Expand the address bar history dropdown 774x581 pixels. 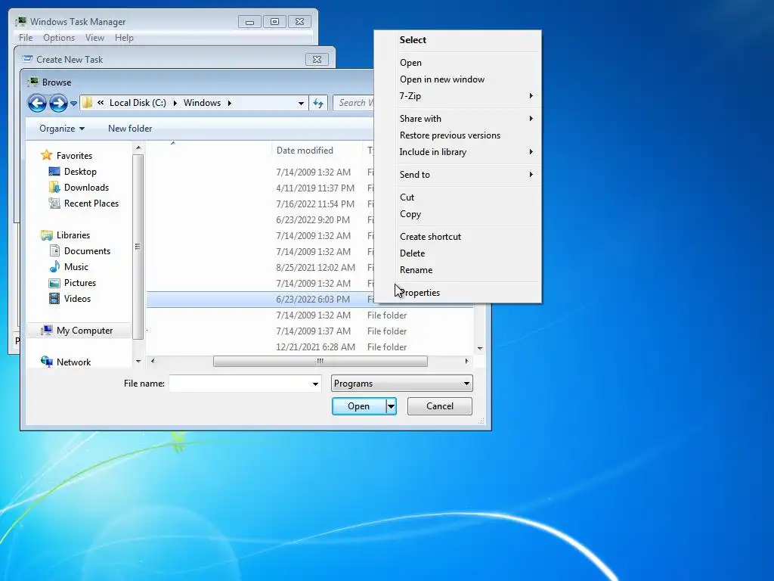[x=301, y=103]
